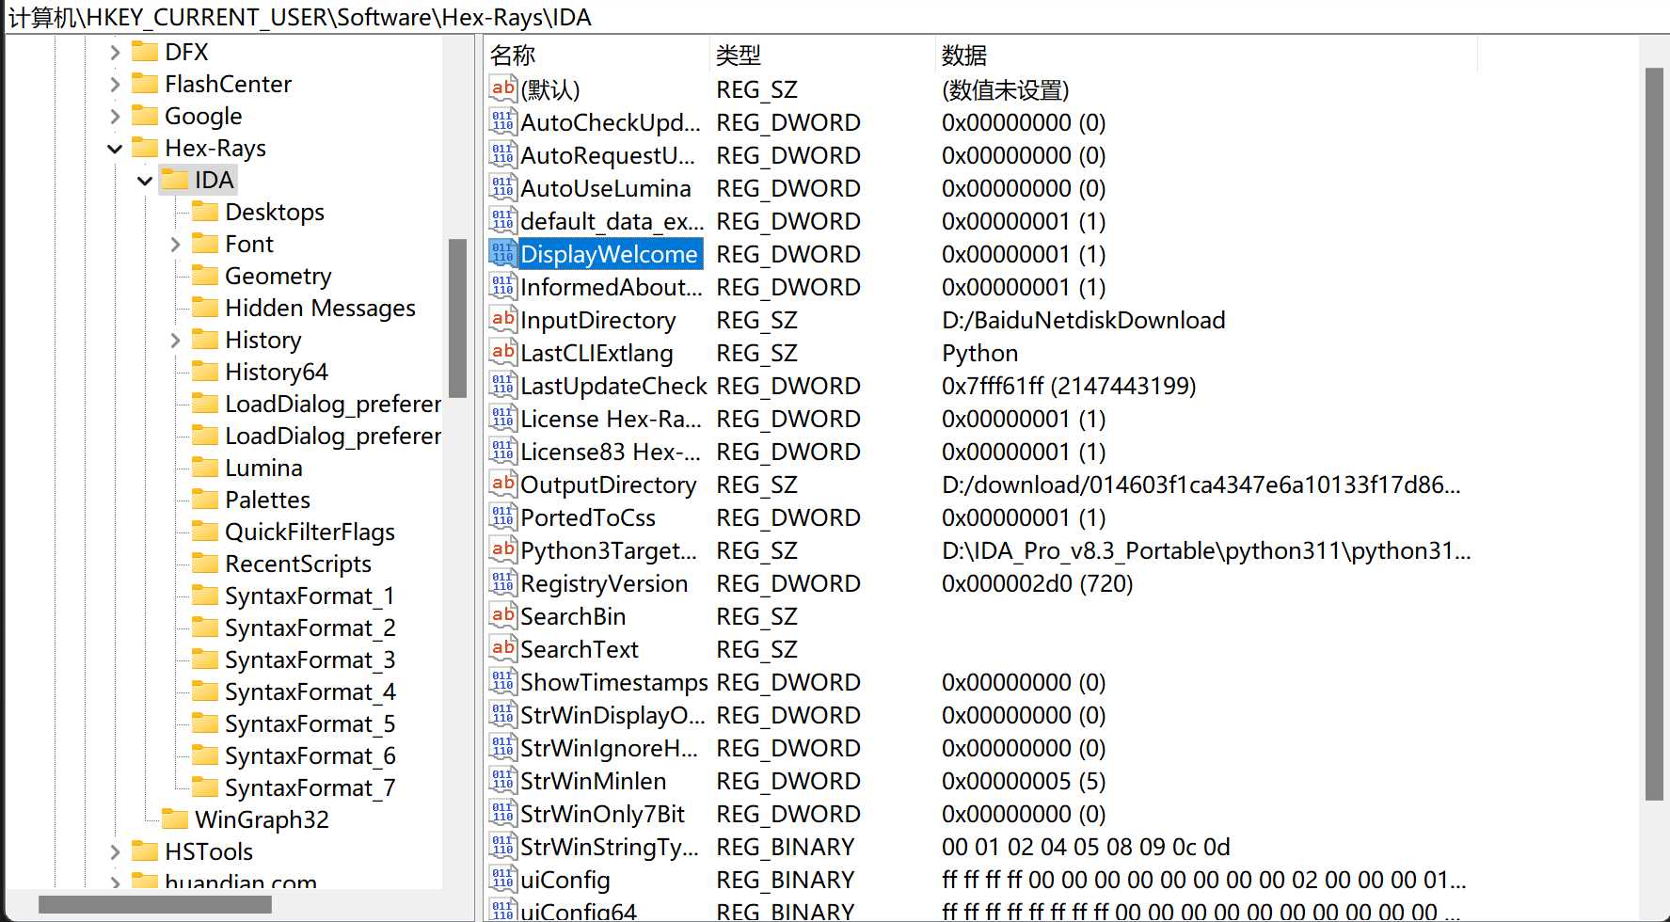Image resolution: width=1670 pixels, height=922 pixels.
Task: Select the SyntaxFormat_7 key
Action: (310, 787)
